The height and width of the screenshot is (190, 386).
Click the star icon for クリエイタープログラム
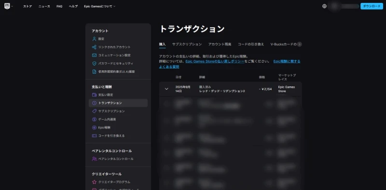(x=94, y=182)
